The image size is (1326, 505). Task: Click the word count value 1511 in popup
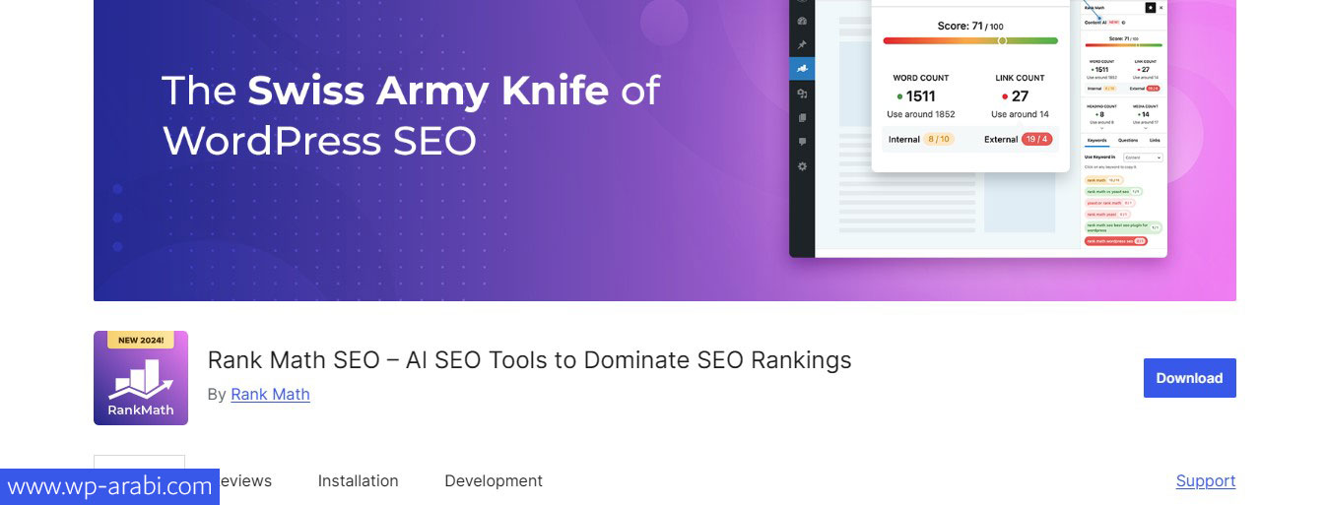tap(919, 96)
